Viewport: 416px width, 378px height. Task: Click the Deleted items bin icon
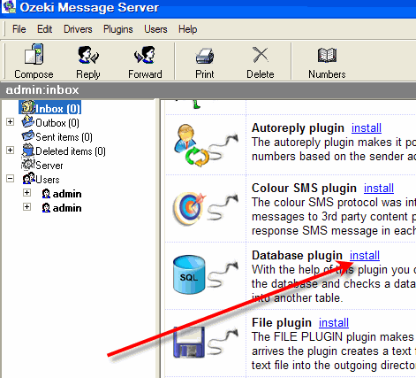pos(28,150)
